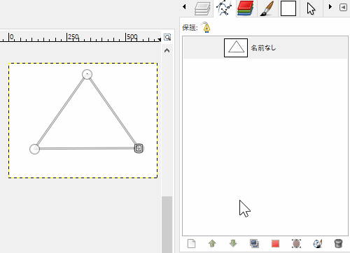
Task: Duplicate the selected path
Action: click(254, 243)
